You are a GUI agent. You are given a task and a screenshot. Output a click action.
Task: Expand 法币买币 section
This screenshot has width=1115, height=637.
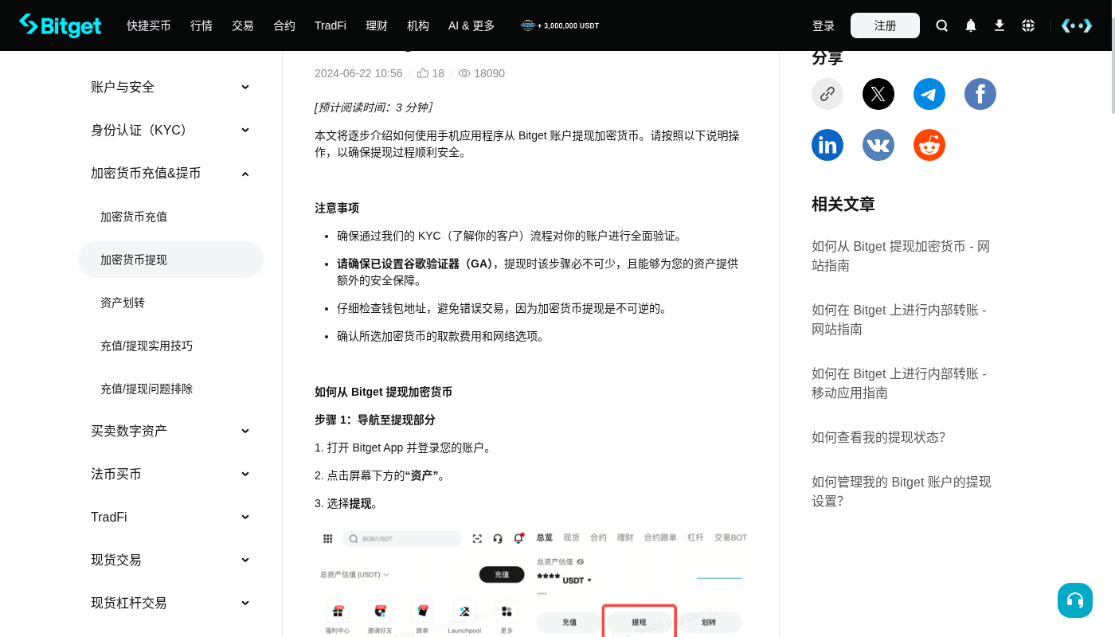tap(170, 474)
